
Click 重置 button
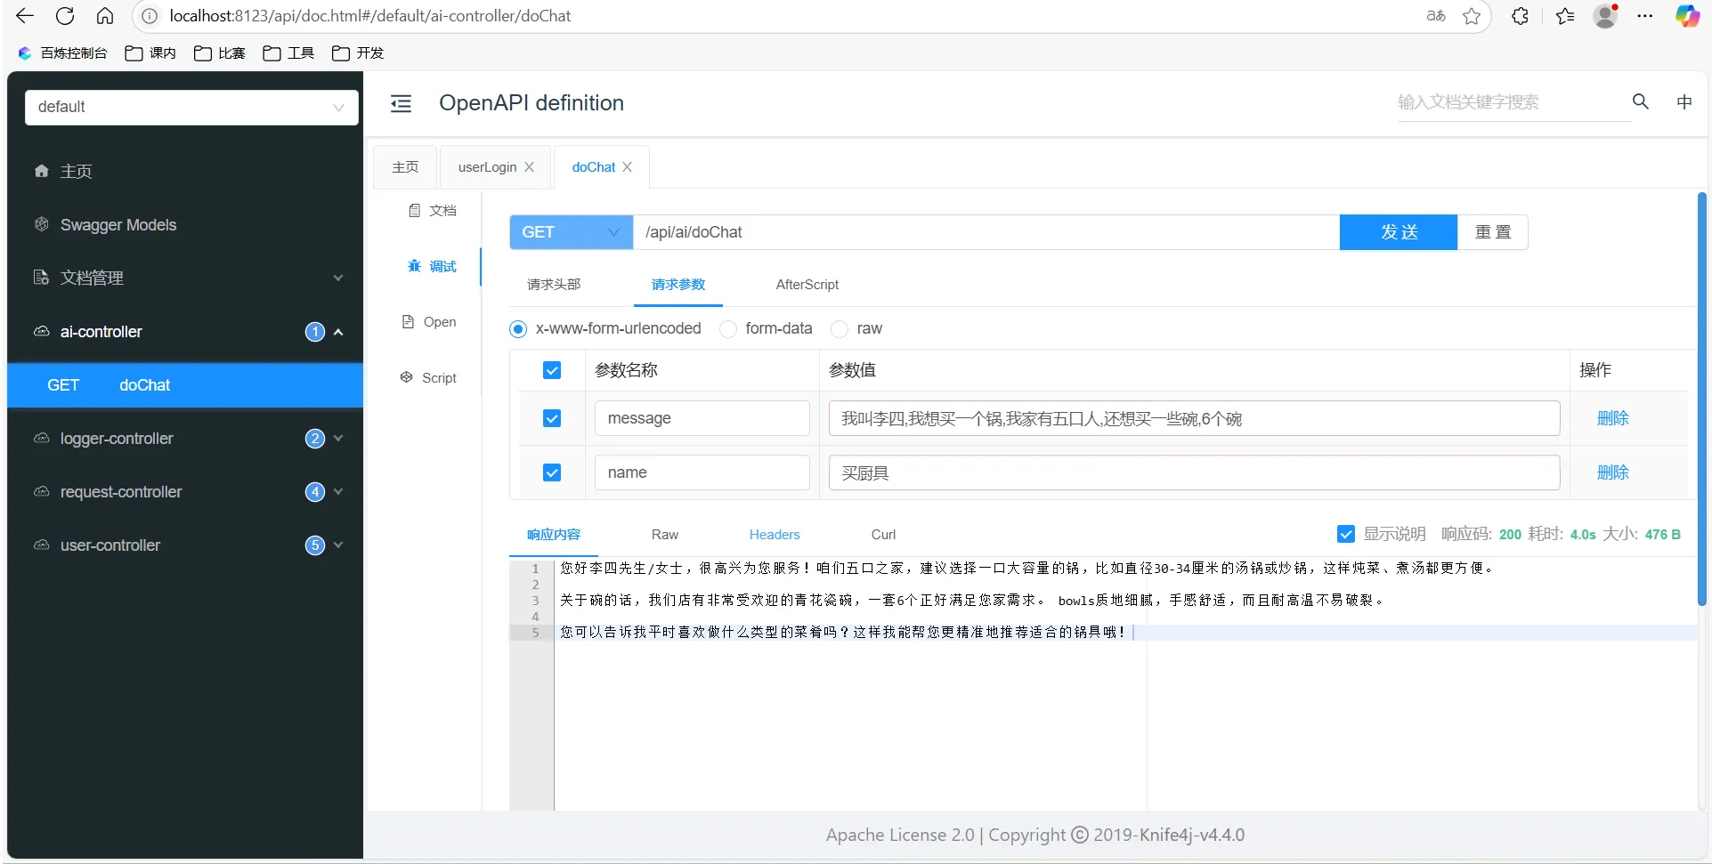tap(1493, 232)
